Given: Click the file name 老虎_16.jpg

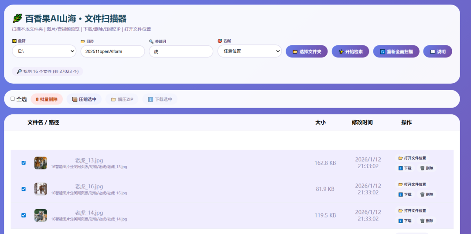Looking at the screenshot, I should 89,187.
